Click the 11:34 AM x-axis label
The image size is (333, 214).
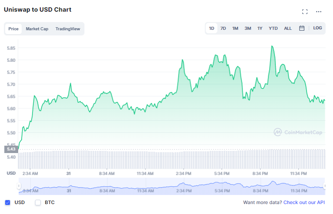(x=145, y=173)
